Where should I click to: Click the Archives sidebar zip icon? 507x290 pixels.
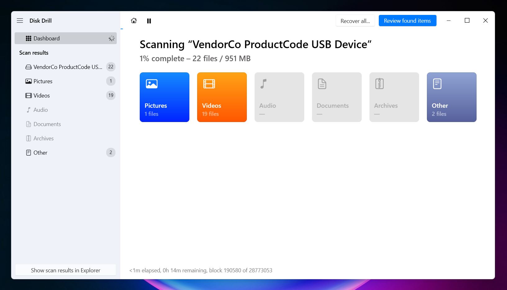(x=29, y=138)
